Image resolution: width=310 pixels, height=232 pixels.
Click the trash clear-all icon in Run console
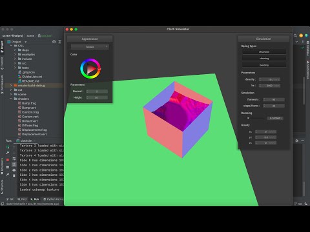point(14,176)
